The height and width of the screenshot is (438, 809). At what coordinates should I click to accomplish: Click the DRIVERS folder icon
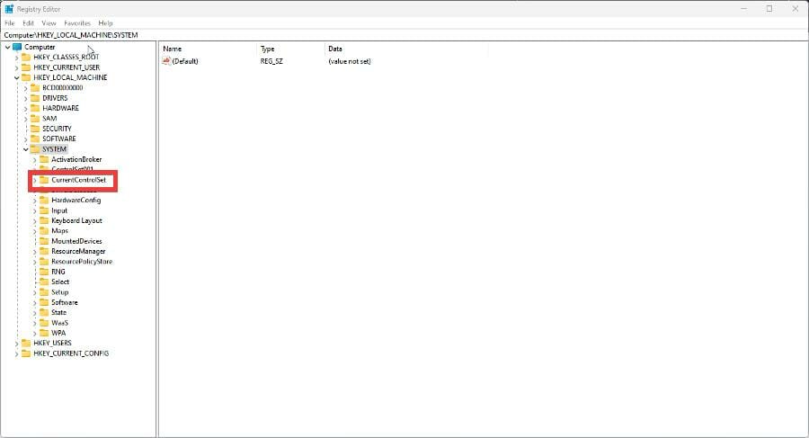(35, 98)
